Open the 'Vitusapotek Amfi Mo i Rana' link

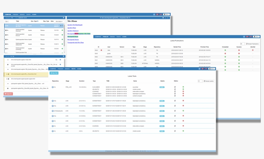(x=75, y=42)
